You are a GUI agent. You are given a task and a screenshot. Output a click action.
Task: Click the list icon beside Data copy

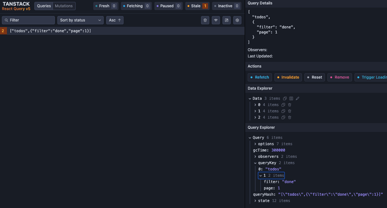tap(291, 98)
